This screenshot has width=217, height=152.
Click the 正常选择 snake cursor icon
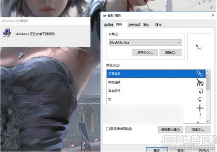tap(200, 74)
